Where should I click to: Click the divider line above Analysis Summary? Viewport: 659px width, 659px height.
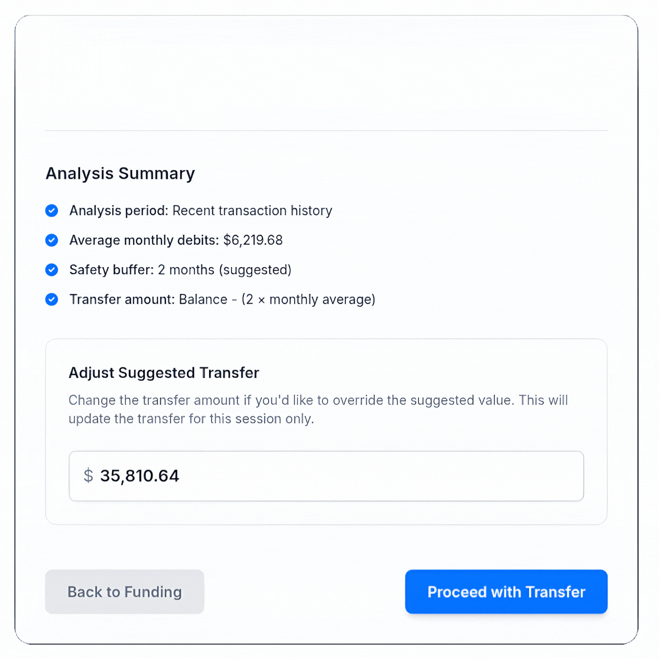click(326, 130)
